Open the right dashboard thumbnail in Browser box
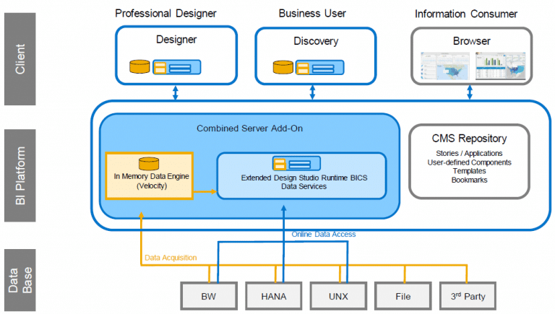 pos(501,66)
